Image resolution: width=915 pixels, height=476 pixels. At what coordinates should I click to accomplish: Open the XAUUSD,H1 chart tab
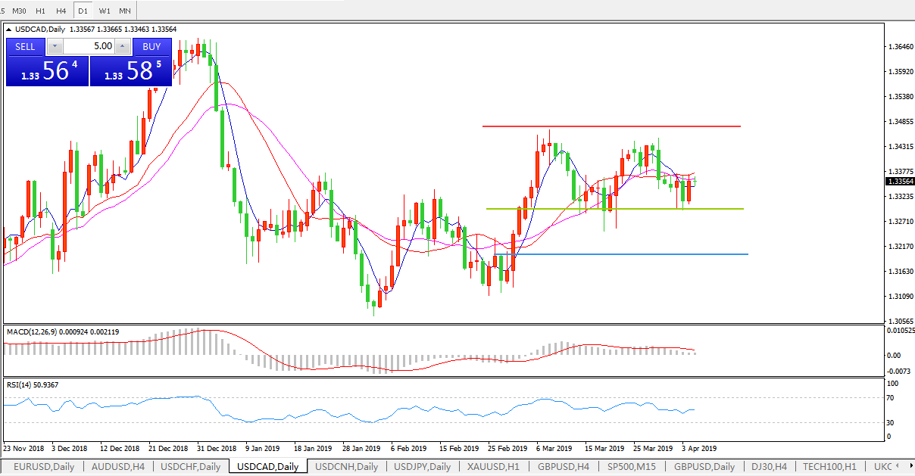coord(493,467)
